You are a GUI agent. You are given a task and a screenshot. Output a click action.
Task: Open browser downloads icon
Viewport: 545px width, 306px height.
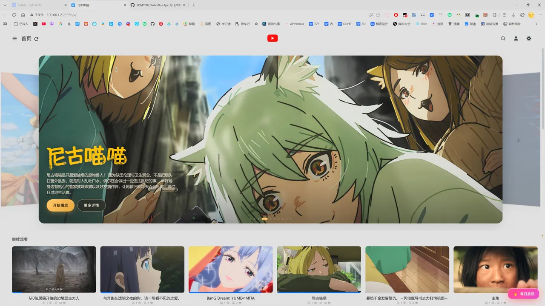pyautogui.click(x=513, y=15)
